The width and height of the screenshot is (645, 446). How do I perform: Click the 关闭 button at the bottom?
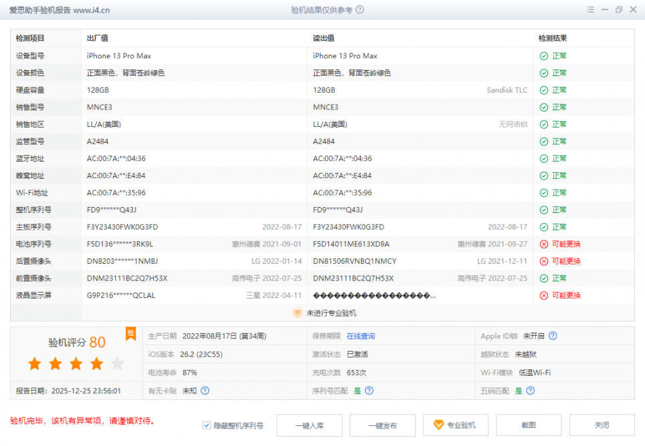pos(602,425)
